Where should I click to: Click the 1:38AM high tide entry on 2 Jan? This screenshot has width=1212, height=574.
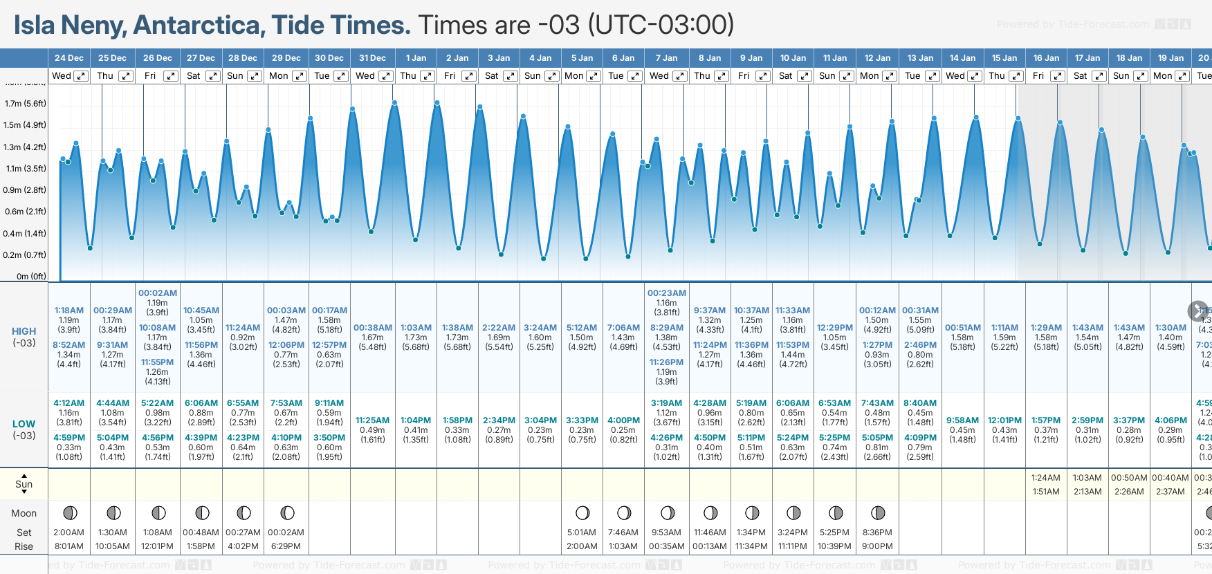pyautogui.click(x=457, y=328)
